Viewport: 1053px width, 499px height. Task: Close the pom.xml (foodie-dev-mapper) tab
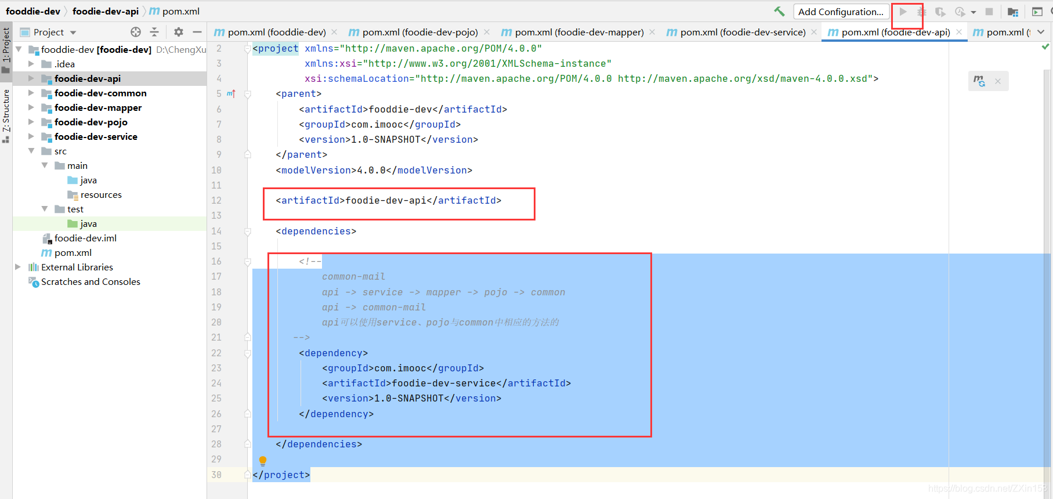tap(652, 32)
